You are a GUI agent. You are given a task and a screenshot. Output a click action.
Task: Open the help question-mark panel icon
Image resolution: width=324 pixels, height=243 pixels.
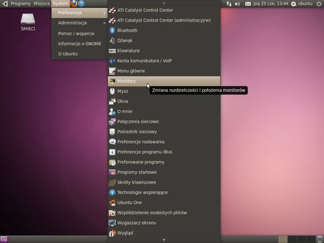(82, 3)
